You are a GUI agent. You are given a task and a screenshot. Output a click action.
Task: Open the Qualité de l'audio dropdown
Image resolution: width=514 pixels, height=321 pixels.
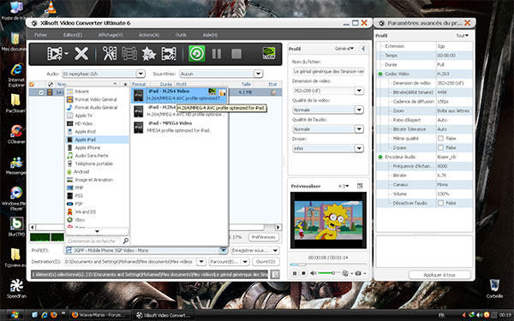tap(359, 129)
